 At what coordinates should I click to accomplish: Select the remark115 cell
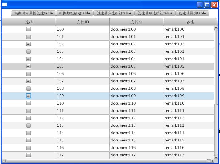click(189, 140)
